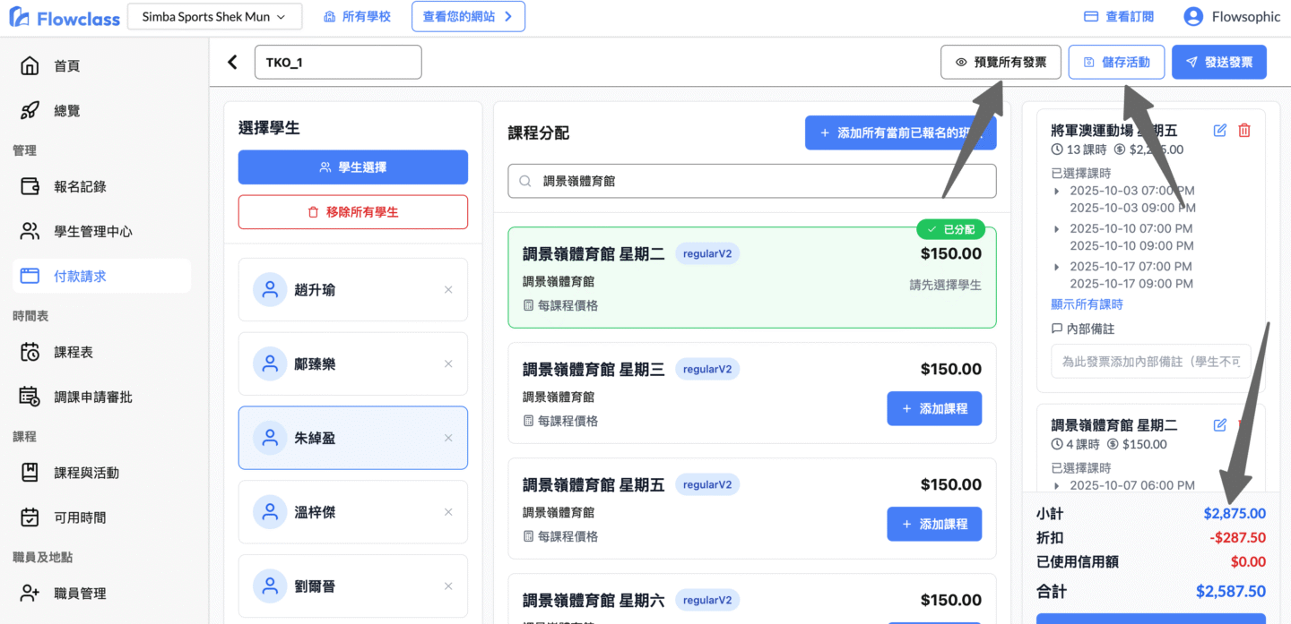1291x624 pixels.
Task: Open 首頁 from the sidebar
Action: tap(66, 66)
